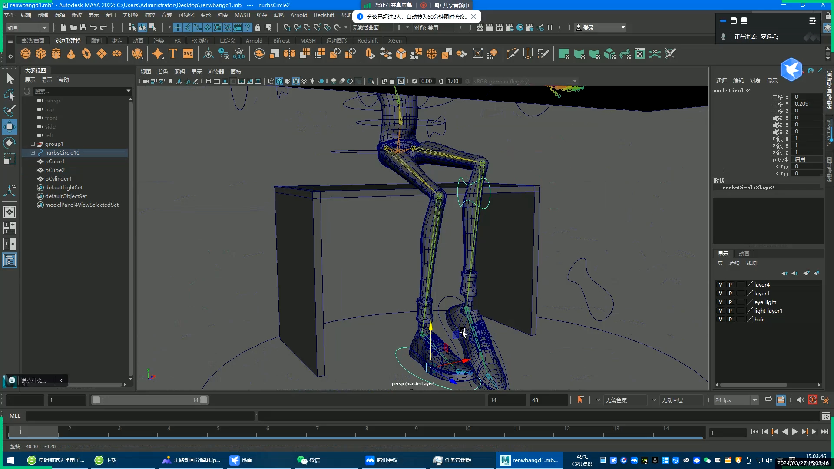Go to start of playback range

pyautogui.click(x=755, y=432)
